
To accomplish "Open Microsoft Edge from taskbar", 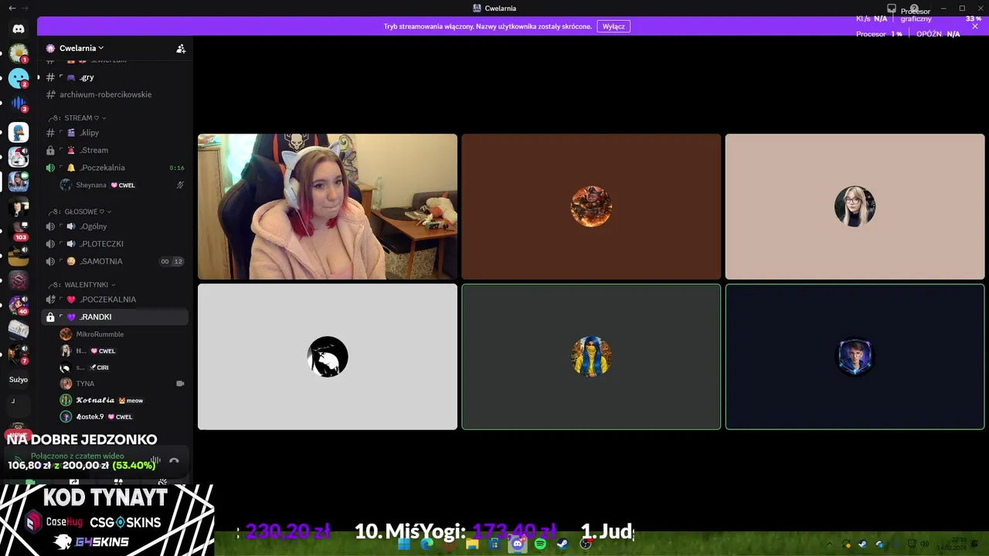I will [427, 544].
